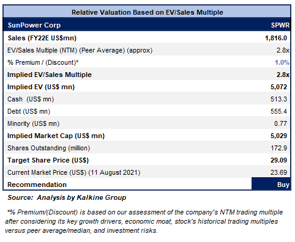Image resolution: width=295 pixels, height=242 pixels.
Task: Click the Buy recommendation cell
Action: coord(271,184)
